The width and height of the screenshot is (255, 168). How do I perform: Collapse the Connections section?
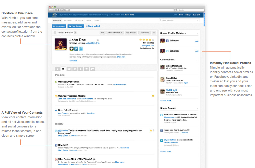pos(197,60)
